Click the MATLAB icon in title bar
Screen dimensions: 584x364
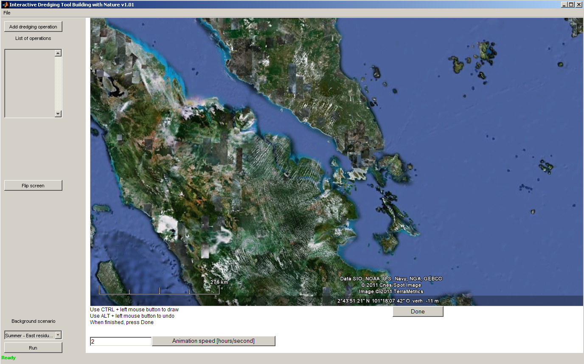click(5, 5)
